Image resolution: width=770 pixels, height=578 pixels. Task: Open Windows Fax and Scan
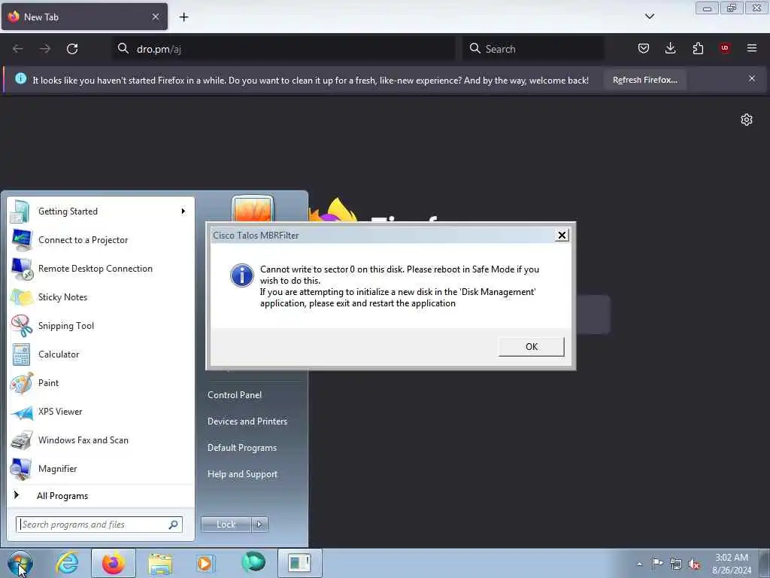pyautogui.click(x=101, y=440)
